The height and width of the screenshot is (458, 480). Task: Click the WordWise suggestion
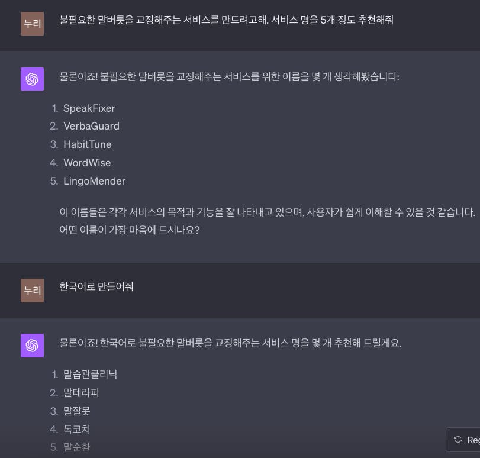[87, 163]
